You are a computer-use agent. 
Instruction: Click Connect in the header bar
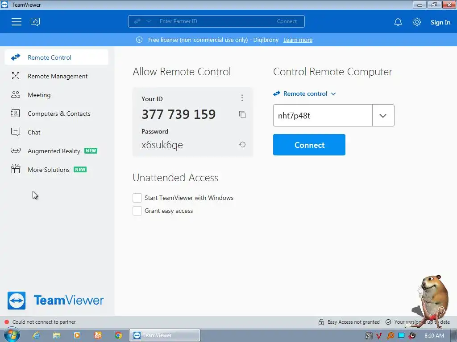(287, 21)
